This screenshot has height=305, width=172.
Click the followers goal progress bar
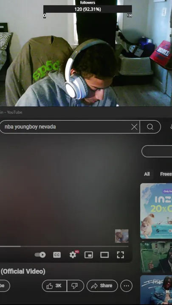coord(87,9)
